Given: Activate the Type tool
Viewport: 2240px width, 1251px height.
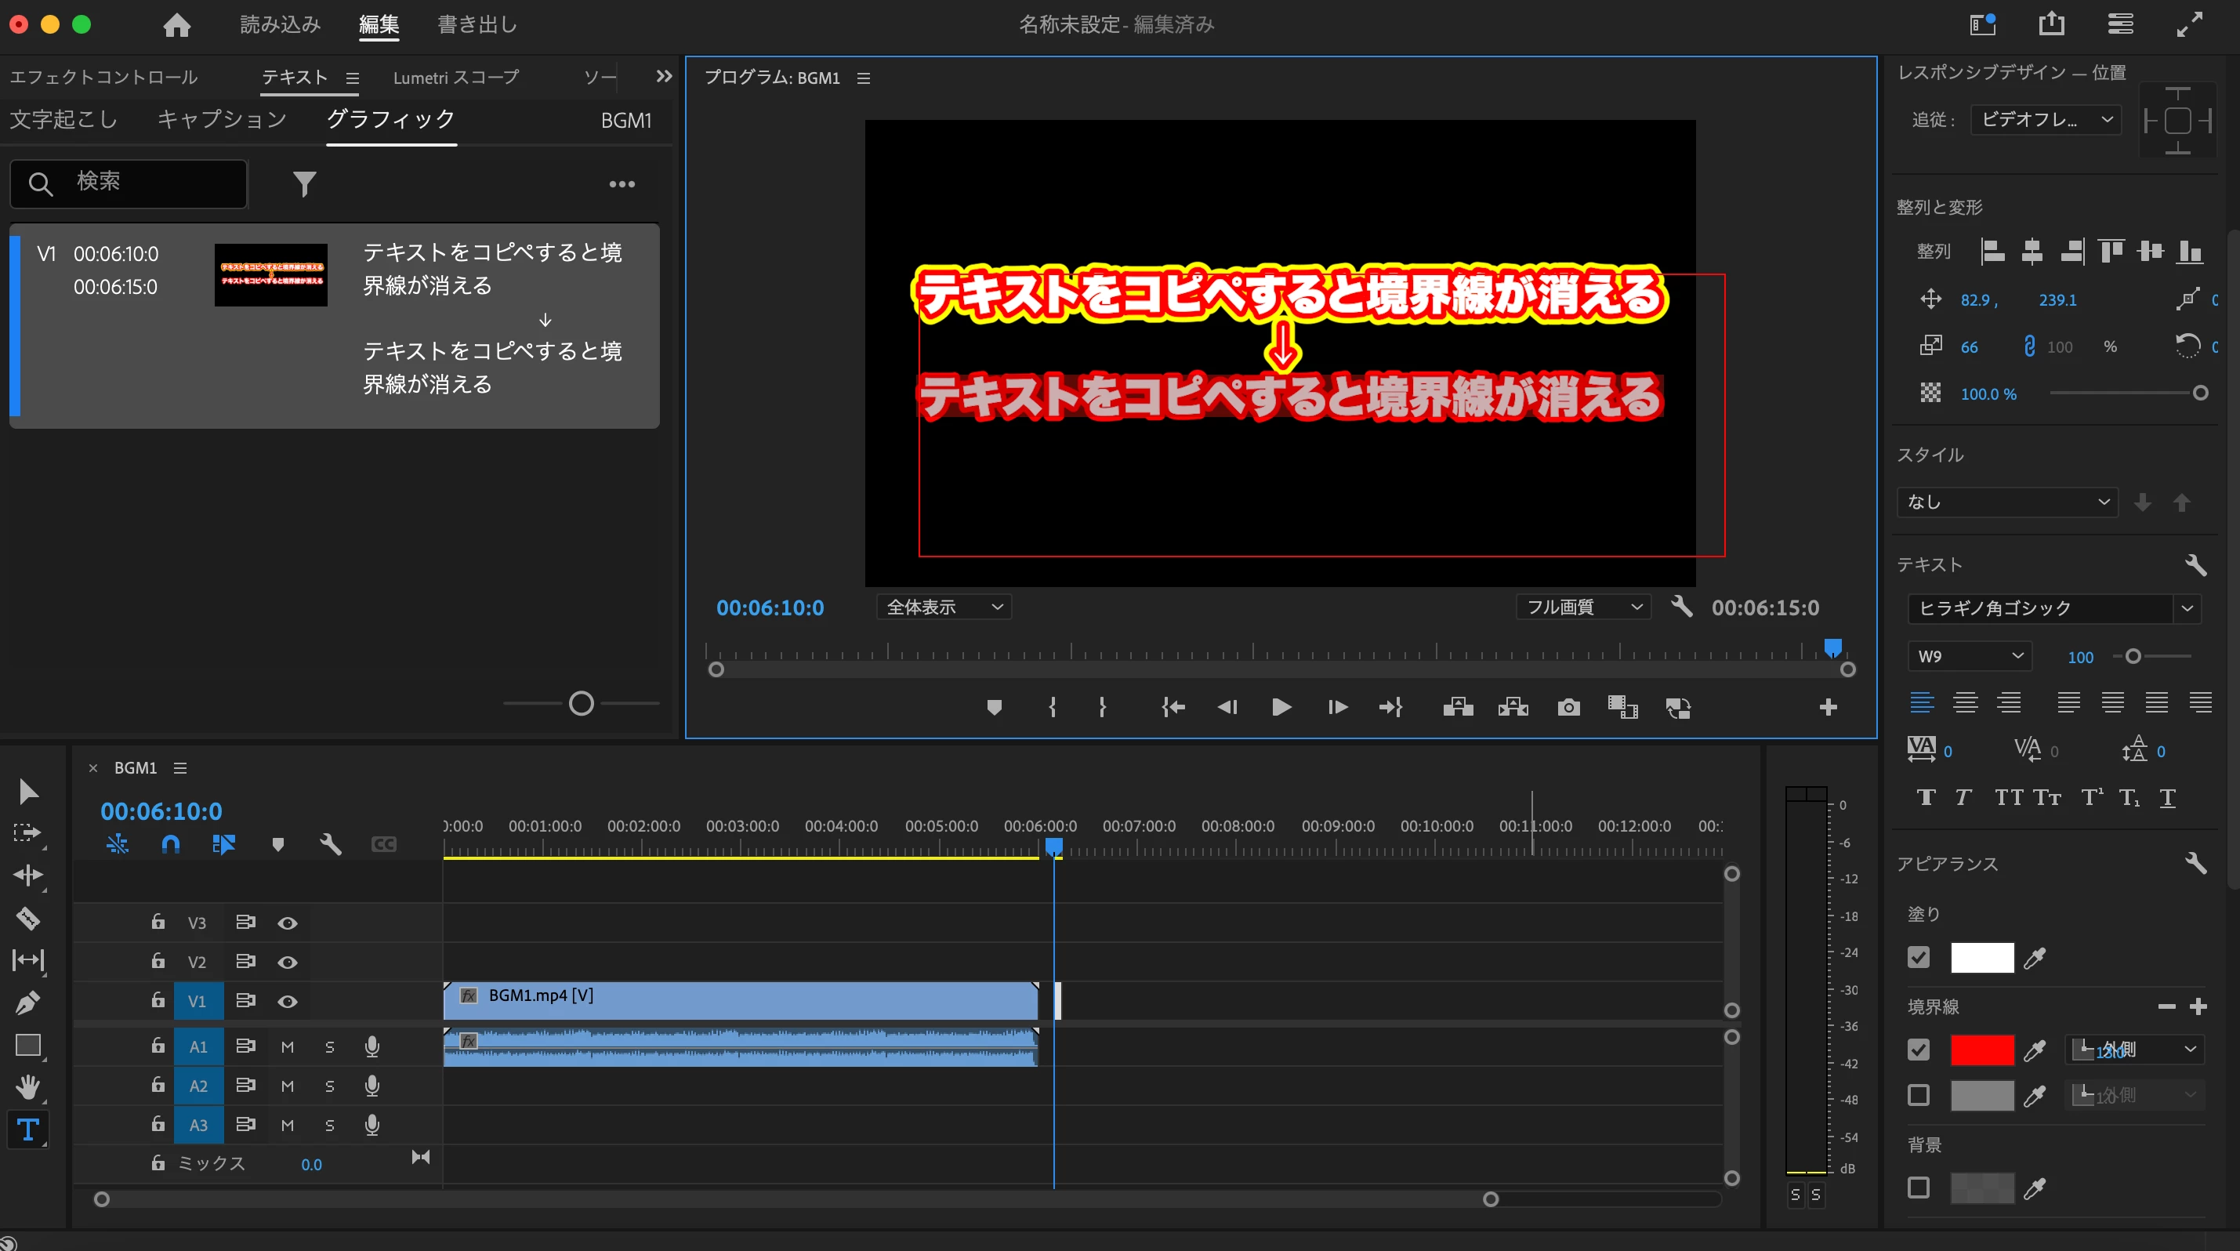Looking at the screenshot, I should coord(28,1130).
